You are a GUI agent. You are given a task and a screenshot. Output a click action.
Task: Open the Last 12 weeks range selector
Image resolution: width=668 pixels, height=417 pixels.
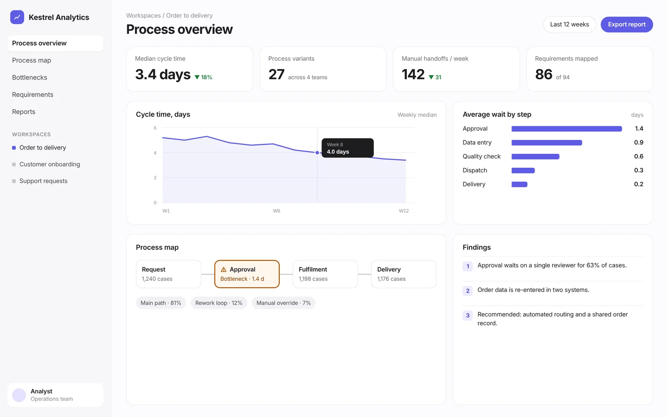(570, 25)
